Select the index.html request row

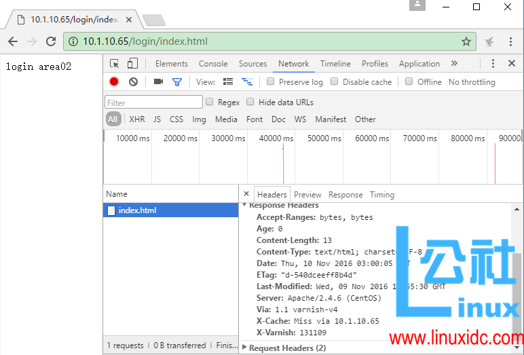(171, 210)
